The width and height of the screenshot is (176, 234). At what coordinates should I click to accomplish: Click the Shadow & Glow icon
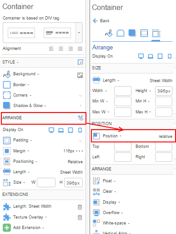point(7,106)
